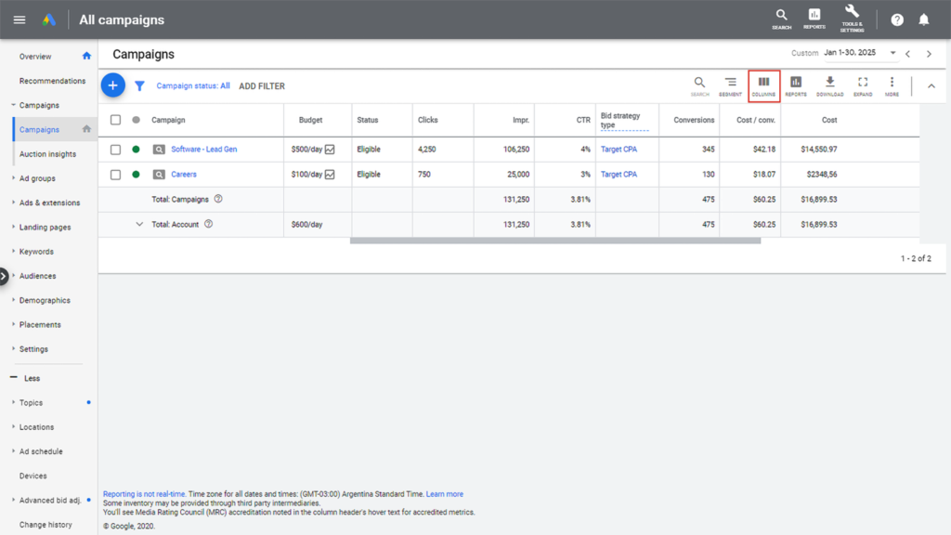Tick the Careers campaign checkbox

point(115,175)
